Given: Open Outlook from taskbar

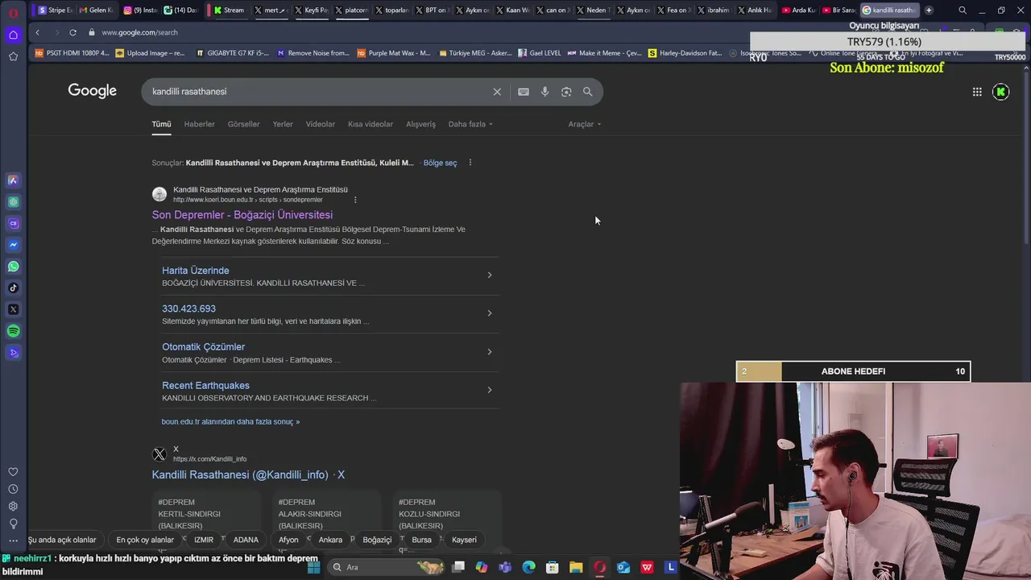Looking at the screenshot, I should pyautogui.click(x=623, y=567).
